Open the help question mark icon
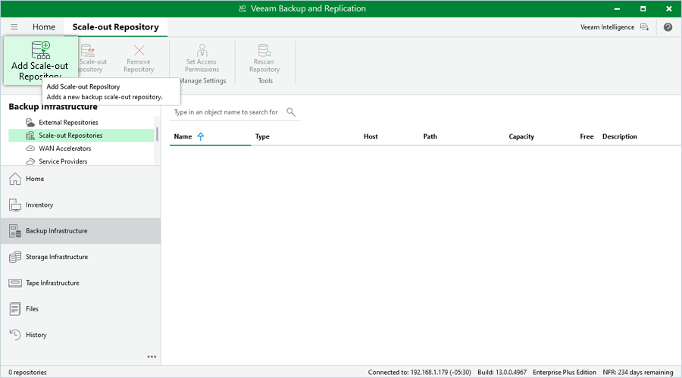The width and height of the screenshot is (682, 378). click(x=668, y=27)
